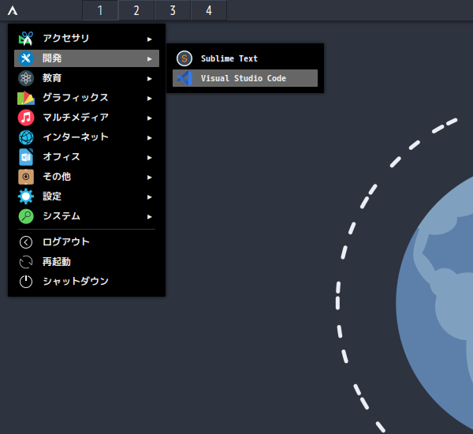Open the オフィス menu label
The width and height of the screenshot is (473, 434).
(x=61, y=157)
